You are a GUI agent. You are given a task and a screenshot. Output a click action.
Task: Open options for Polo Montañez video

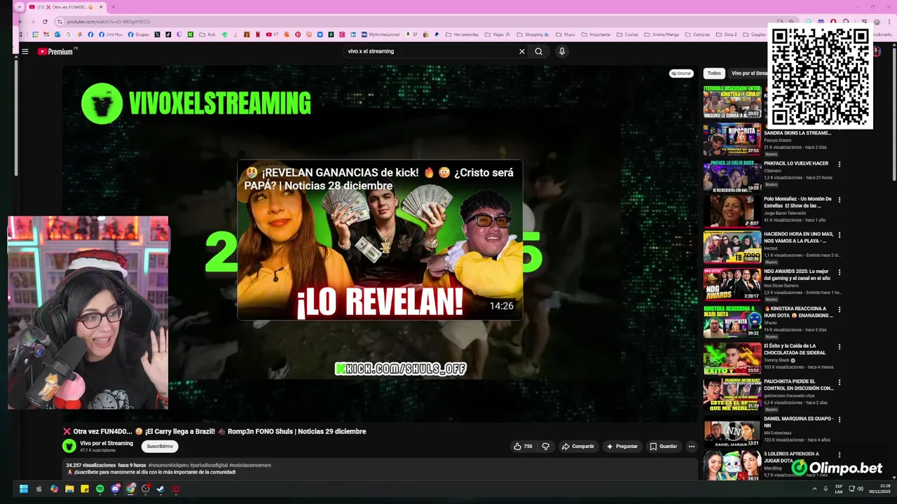(x=840, y=199)
